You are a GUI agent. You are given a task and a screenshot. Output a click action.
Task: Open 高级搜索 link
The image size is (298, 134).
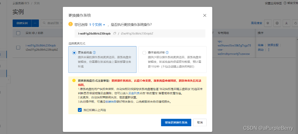point(257,23)
